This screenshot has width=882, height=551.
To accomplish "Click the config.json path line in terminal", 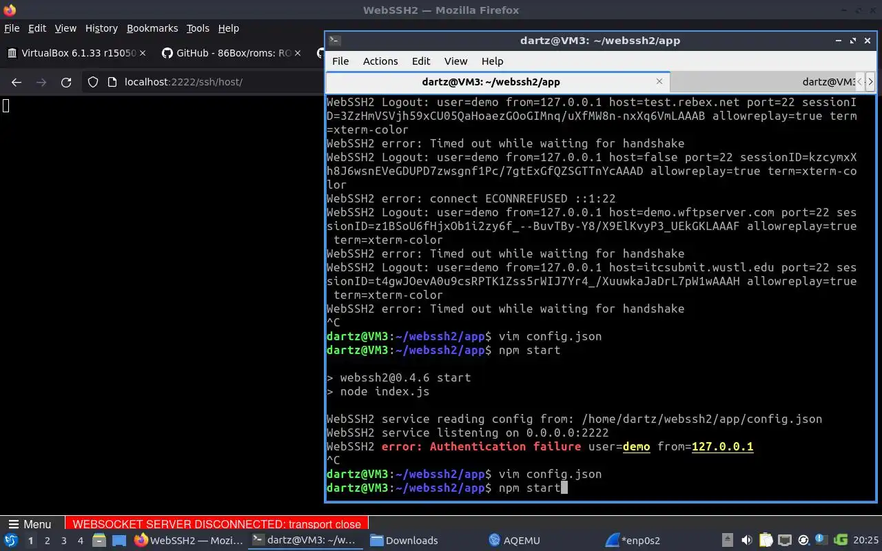I will pyautogui.click(x=575, y=419).
